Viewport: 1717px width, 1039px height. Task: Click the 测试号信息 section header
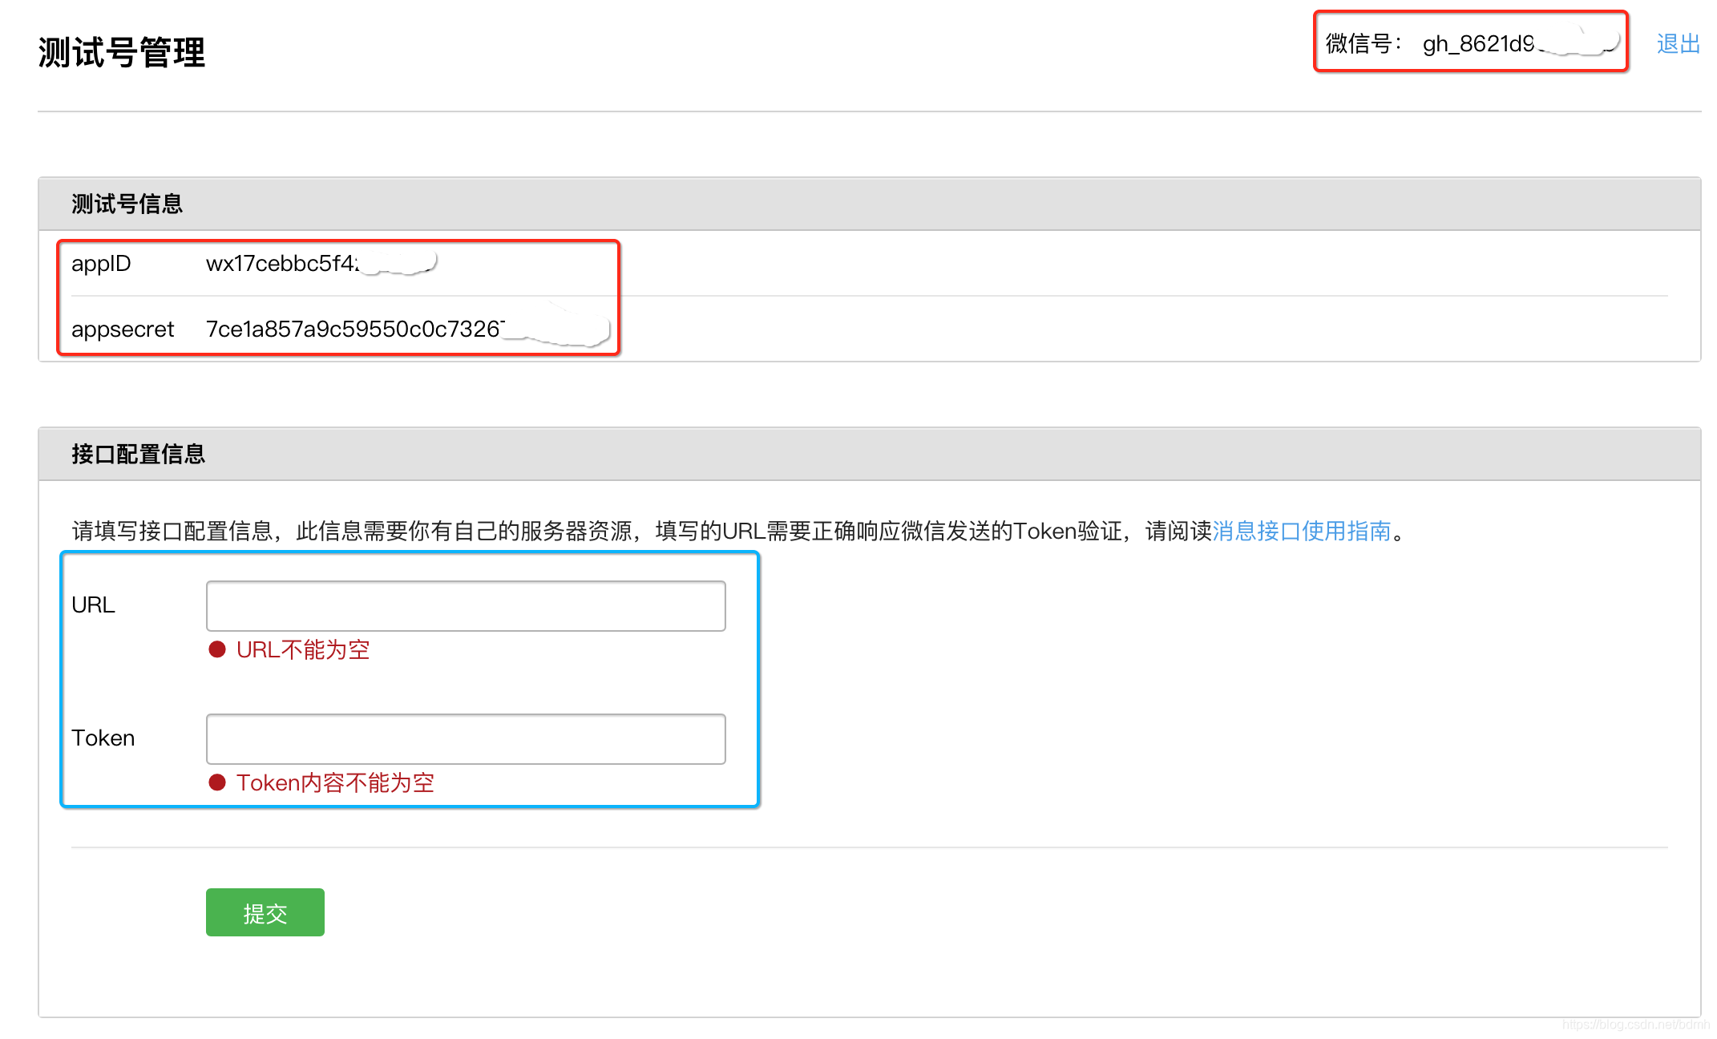pyautogui.click(x=127, y=204)
